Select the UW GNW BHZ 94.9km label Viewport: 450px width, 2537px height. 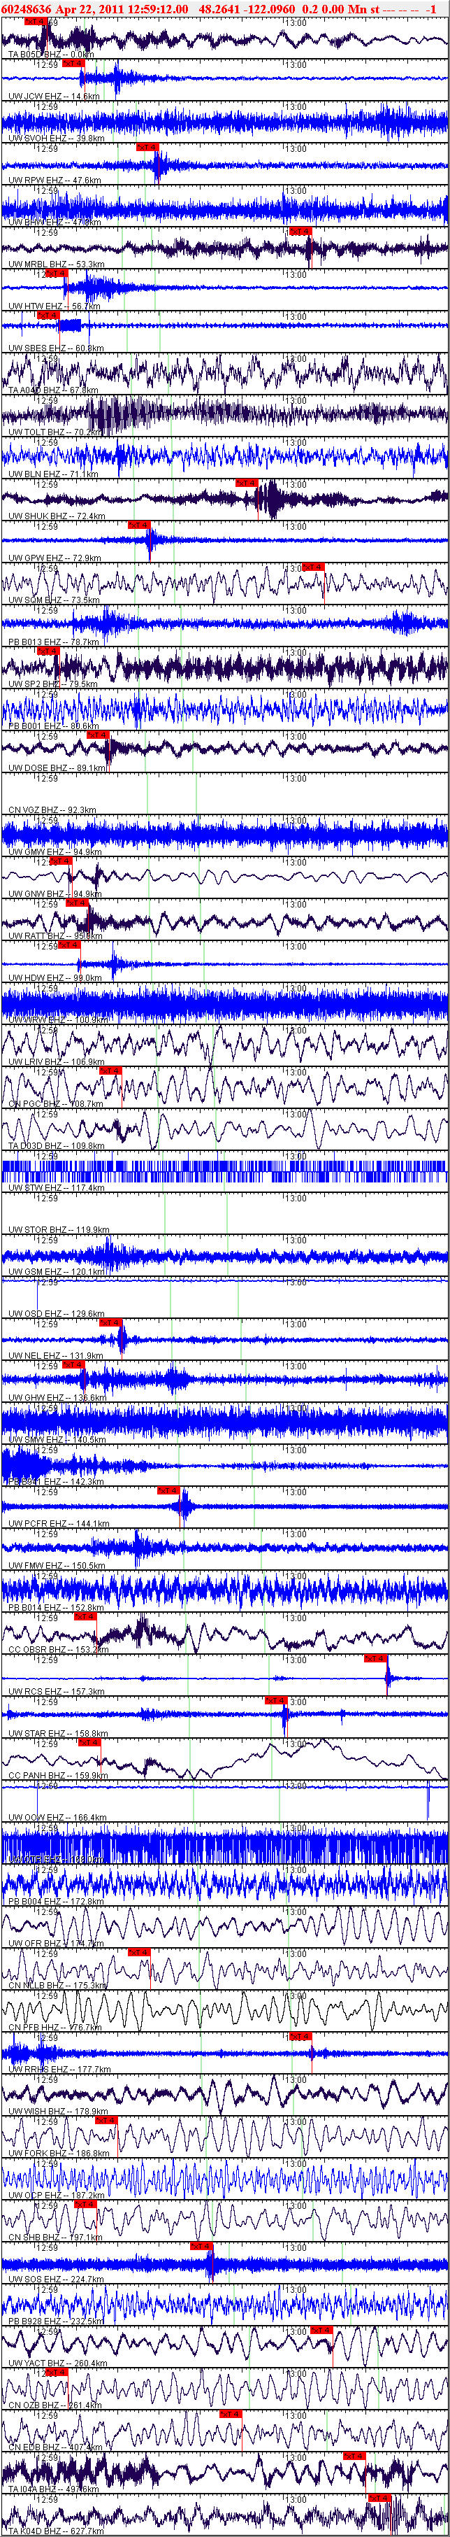click(55, 892)
